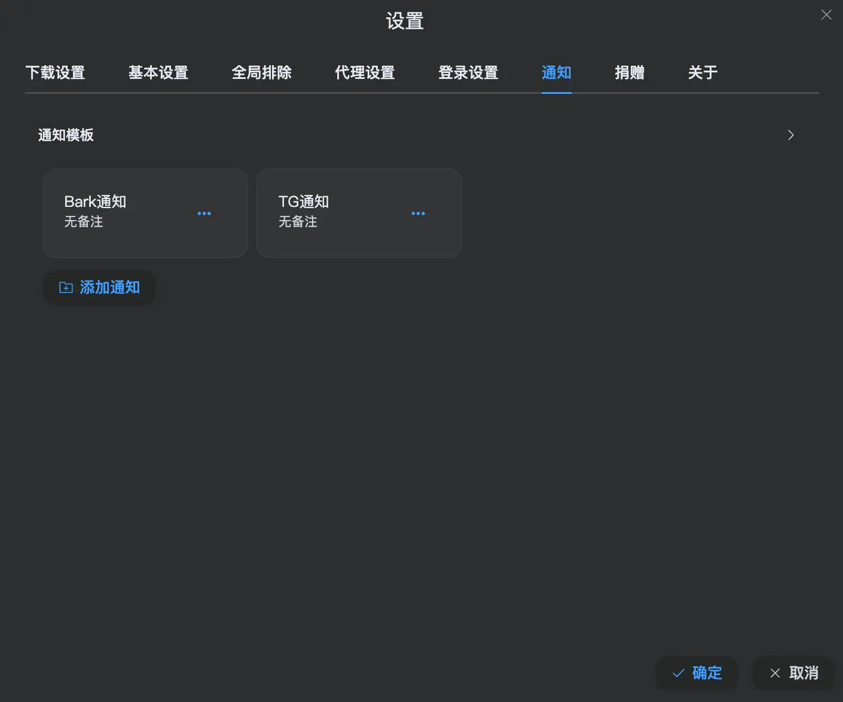Screen dimensions: 843x702
Task: Switch to the 登录设置 tab
Action: 468,72
